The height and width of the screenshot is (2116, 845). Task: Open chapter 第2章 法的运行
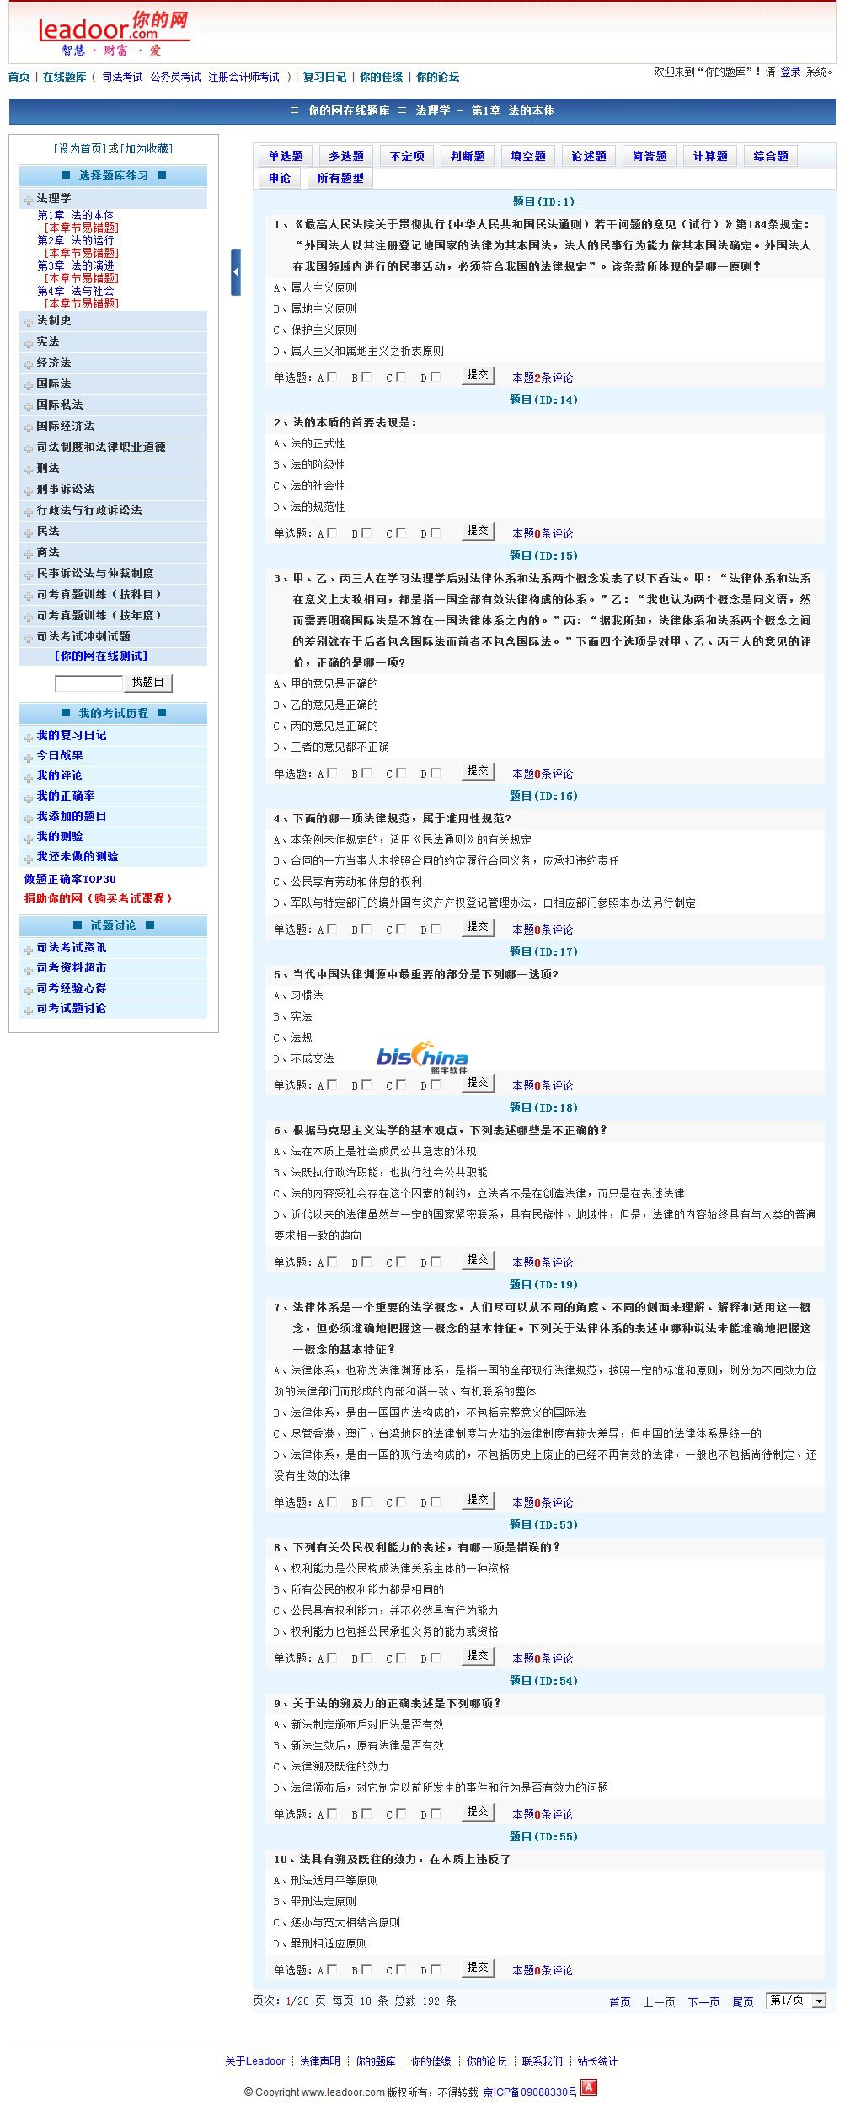pyautogui.click(x=76, y=241)
